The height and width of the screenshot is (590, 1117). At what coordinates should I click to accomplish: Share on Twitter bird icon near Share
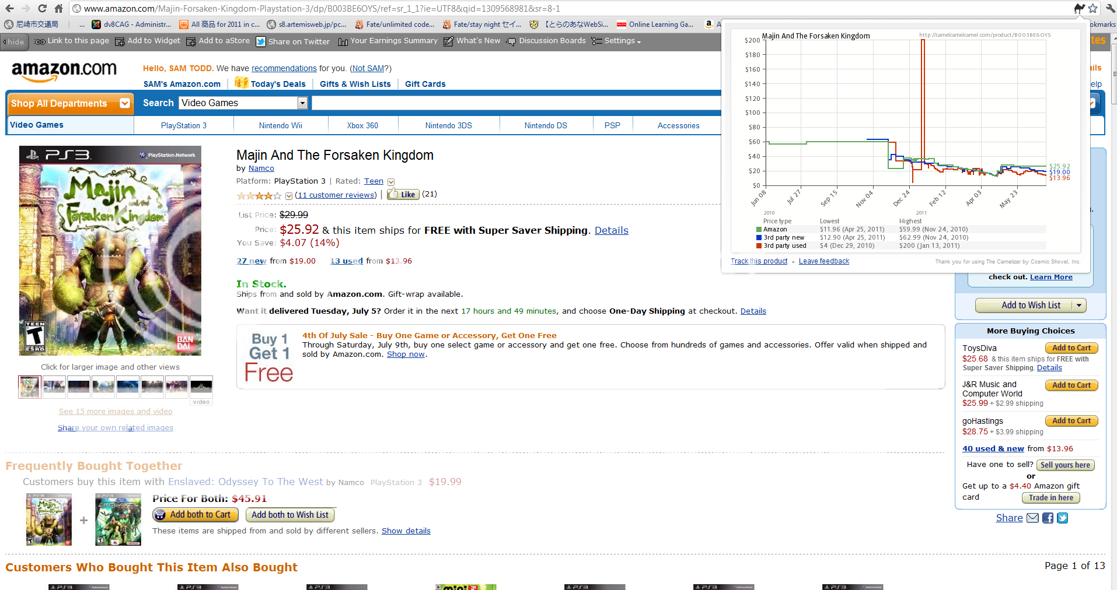pos(1062,518)
